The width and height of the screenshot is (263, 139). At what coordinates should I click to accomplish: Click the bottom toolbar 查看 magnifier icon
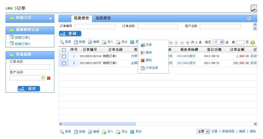[x=62, y=132]
